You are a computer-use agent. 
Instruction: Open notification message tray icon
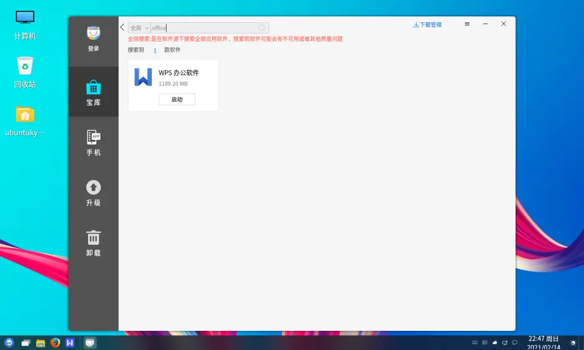coord(515,343)
